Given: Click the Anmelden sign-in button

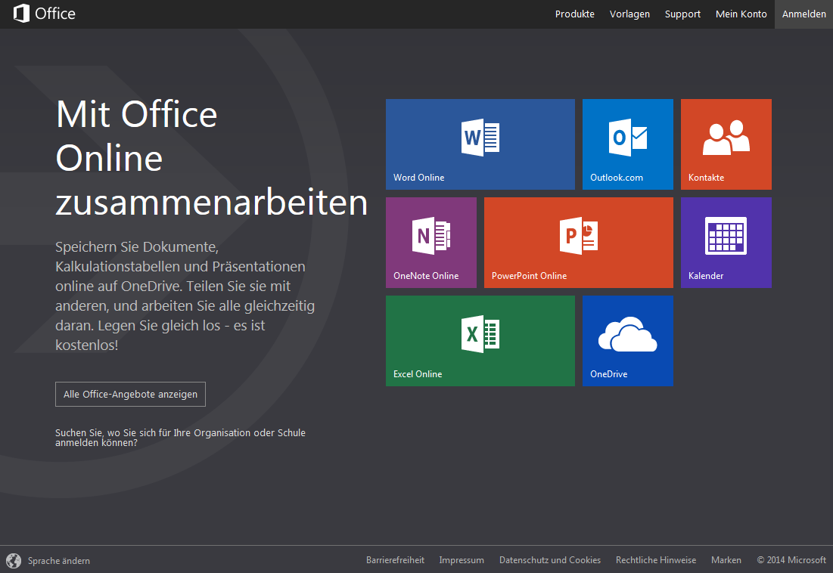Looking at the screenshot, I should tap(803, 14).
